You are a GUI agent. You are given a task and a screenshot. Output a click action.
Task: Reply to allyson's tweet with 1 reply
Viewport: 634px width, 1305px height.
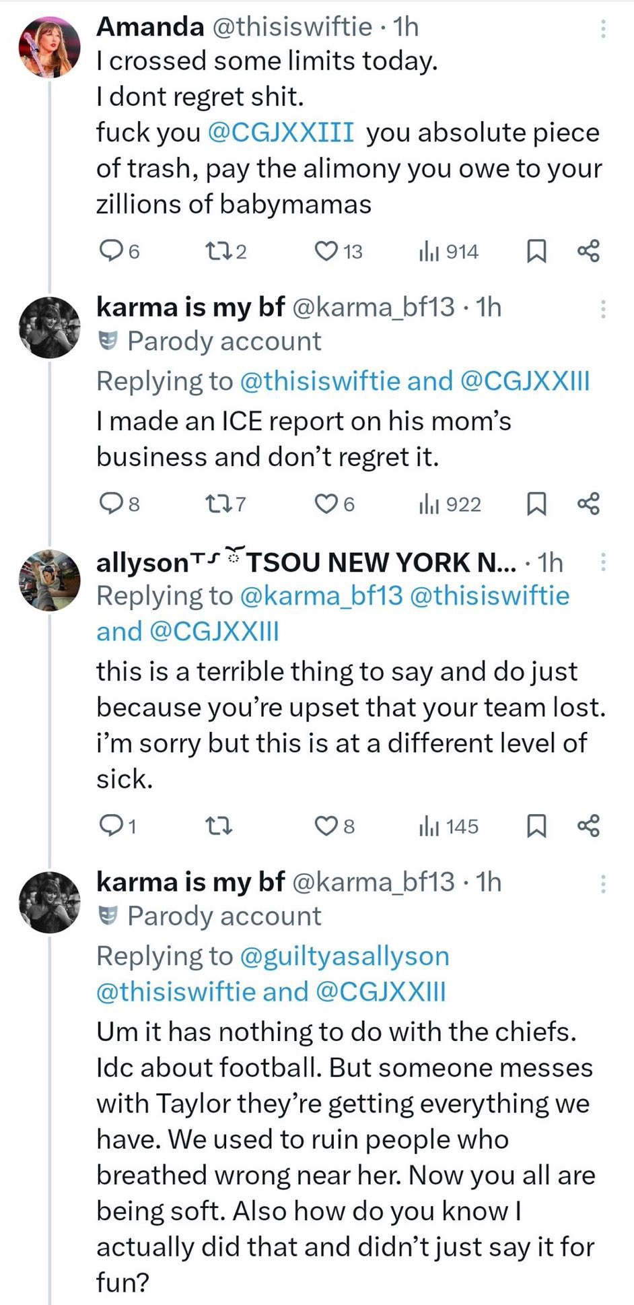(x=110, y=826)
